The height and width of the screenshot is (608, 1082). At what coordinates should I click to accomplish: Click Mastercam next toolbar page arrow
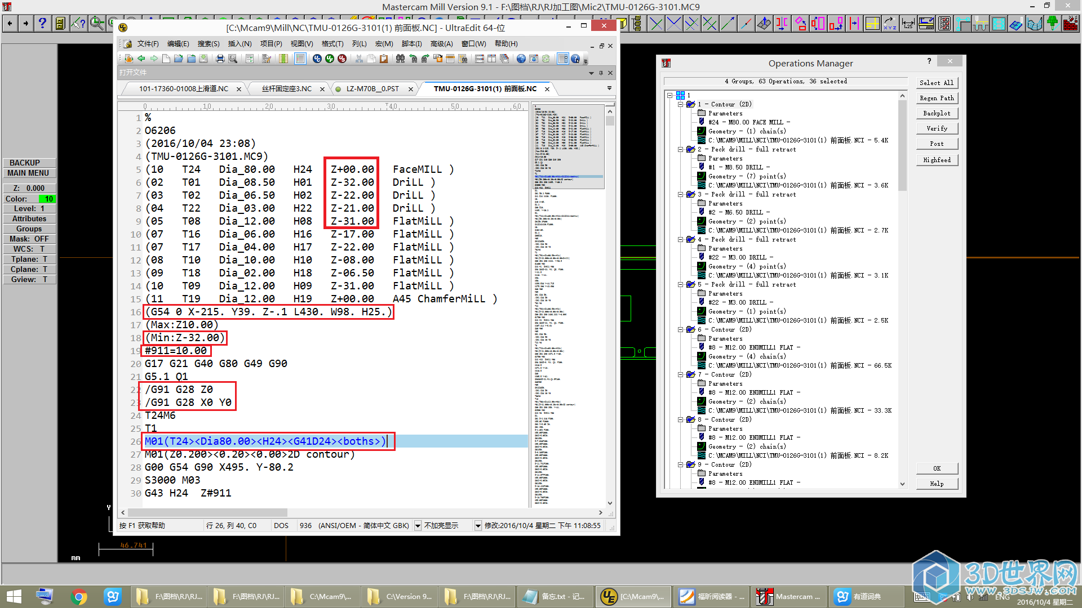pyautogui.click(x=25, y=24)
